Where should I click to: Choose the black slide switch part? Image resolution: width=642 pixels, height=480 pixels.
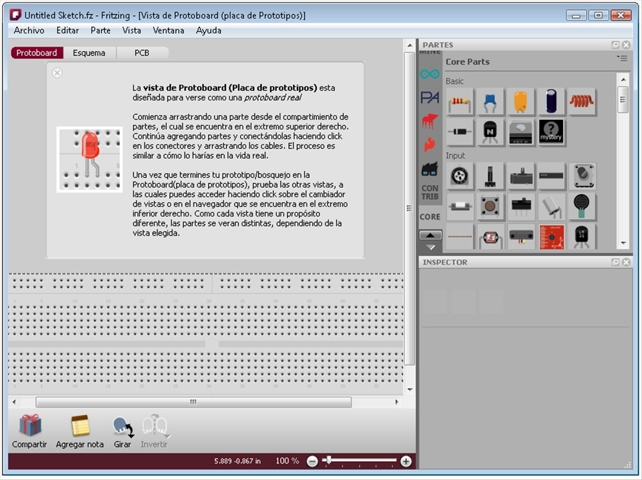click(521, 206)
